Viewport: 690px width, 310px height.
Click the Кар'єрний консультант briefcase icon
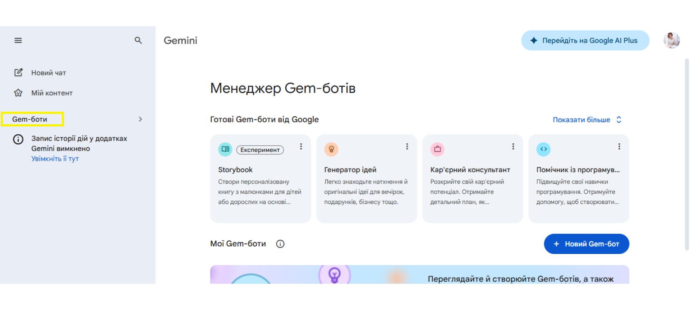pos(437,149)
